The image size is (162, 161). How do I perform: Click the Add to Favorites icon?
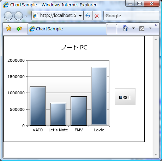(19, 28)
